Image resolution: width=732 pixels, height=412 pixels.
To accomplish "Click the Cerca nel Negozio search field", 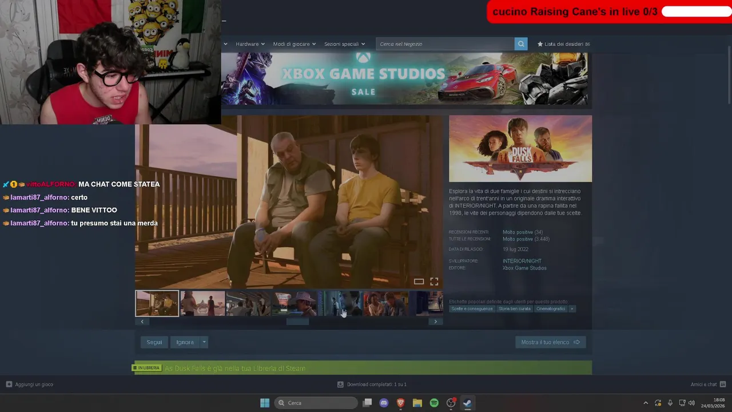I will pyautogui.click(x=445, y=44).
